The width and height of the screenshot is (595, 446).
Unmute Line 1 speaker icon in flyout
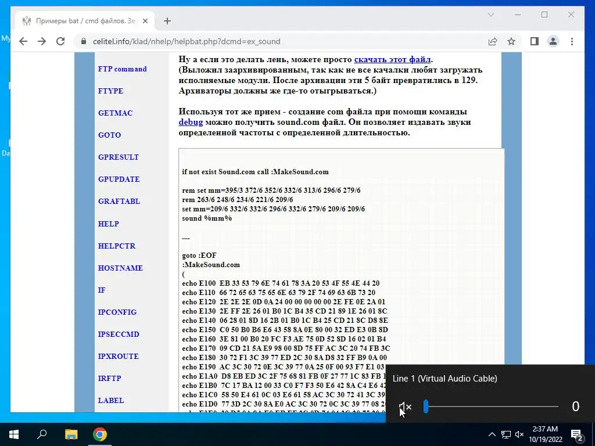coord(405,407)
